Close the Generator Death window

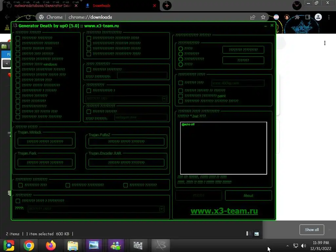[272, 25]
